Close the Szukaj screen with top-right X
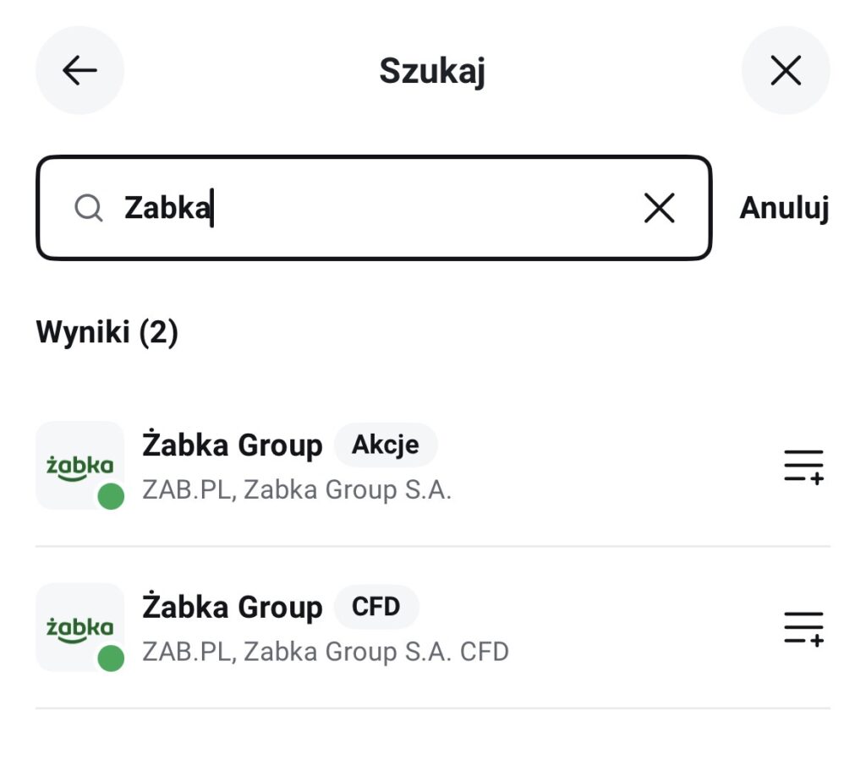The image size is (866, 759). click(786, 71)
